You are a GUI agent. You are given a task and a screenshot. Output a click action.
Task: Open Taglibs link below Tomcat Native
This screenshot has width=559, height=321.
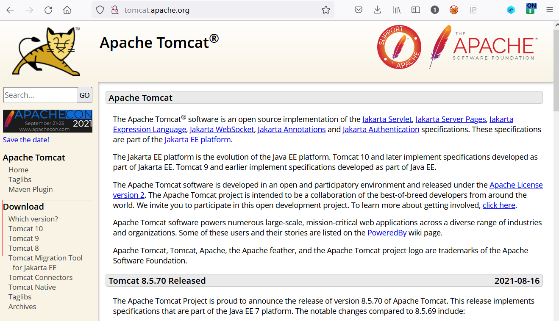point(20,297)
